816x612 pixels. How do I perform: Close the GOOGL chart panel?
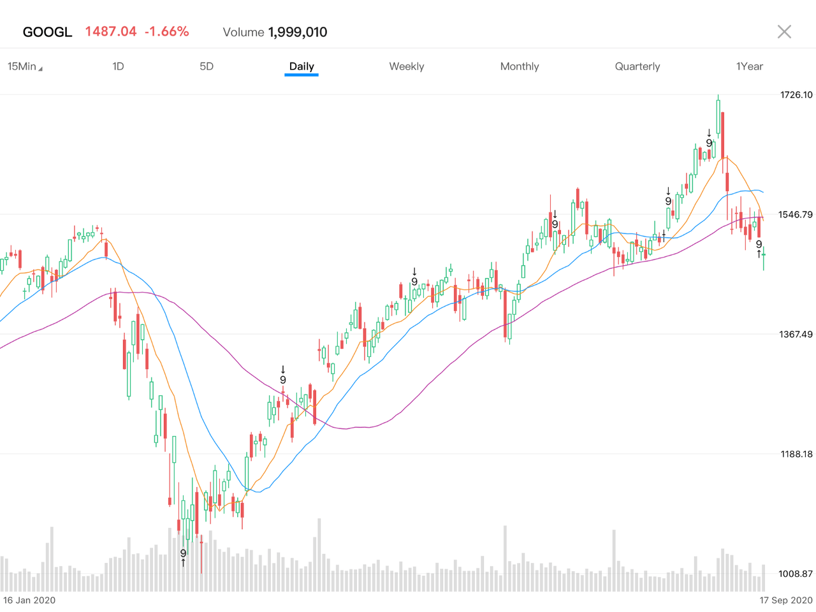click(784, 32)
